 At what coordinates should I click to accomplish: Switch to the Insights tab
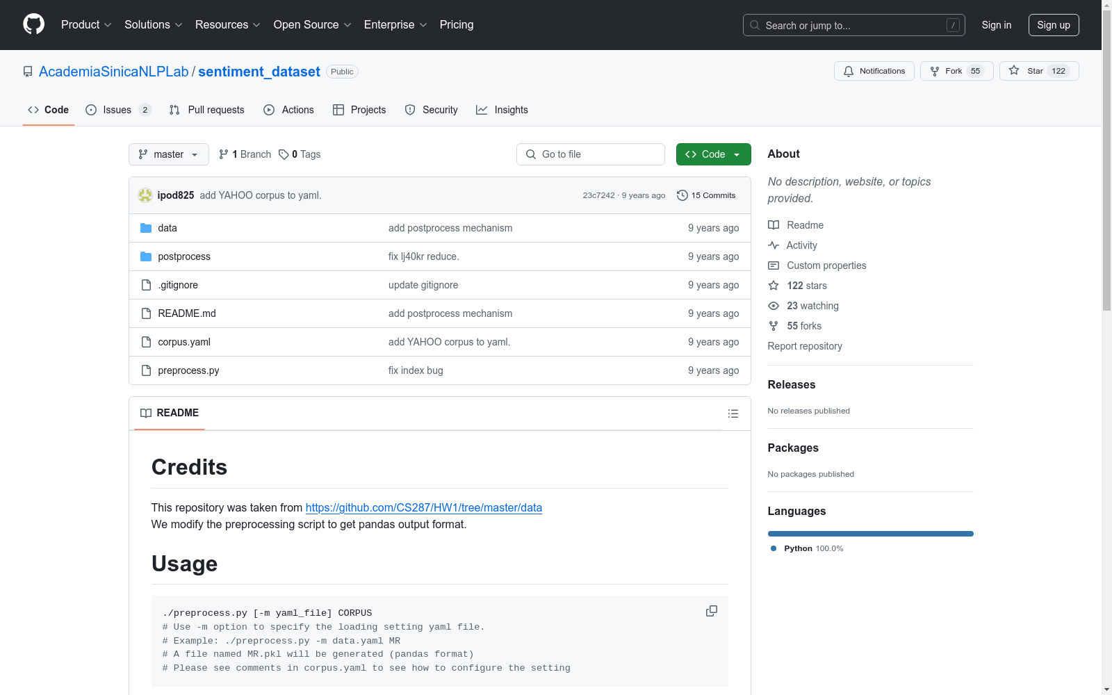[502, 110]
